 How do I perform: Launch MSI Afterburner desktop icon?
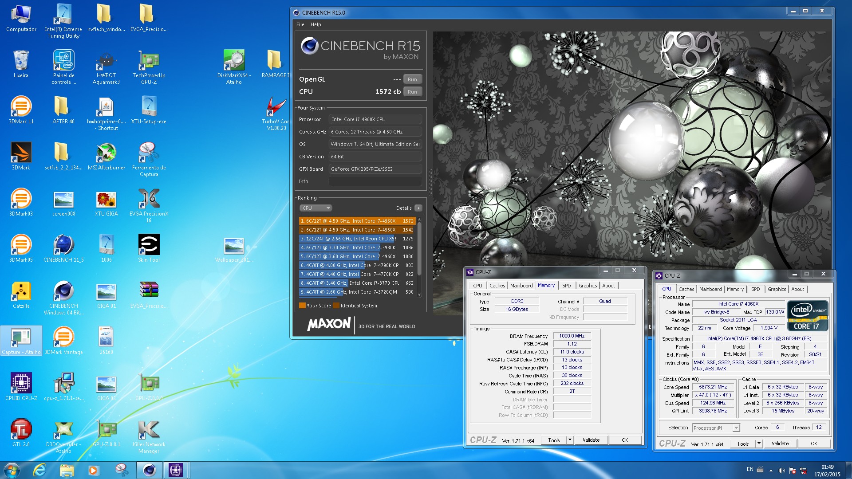106,156
